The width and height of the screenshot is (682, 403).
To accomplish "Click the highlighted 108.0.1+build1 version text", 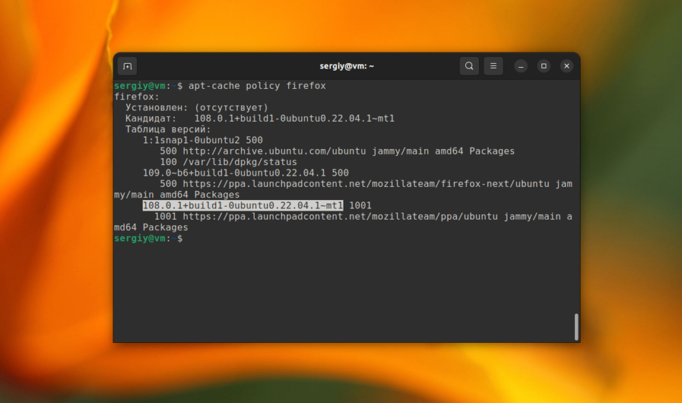I will 243,206.
